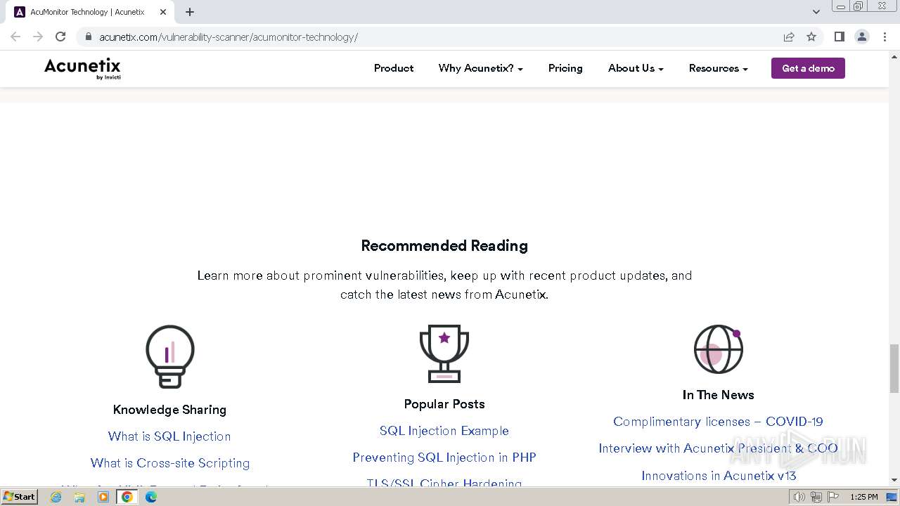Click the Get a demo button
The image size is (900, 506).
(x=808, y=68)
